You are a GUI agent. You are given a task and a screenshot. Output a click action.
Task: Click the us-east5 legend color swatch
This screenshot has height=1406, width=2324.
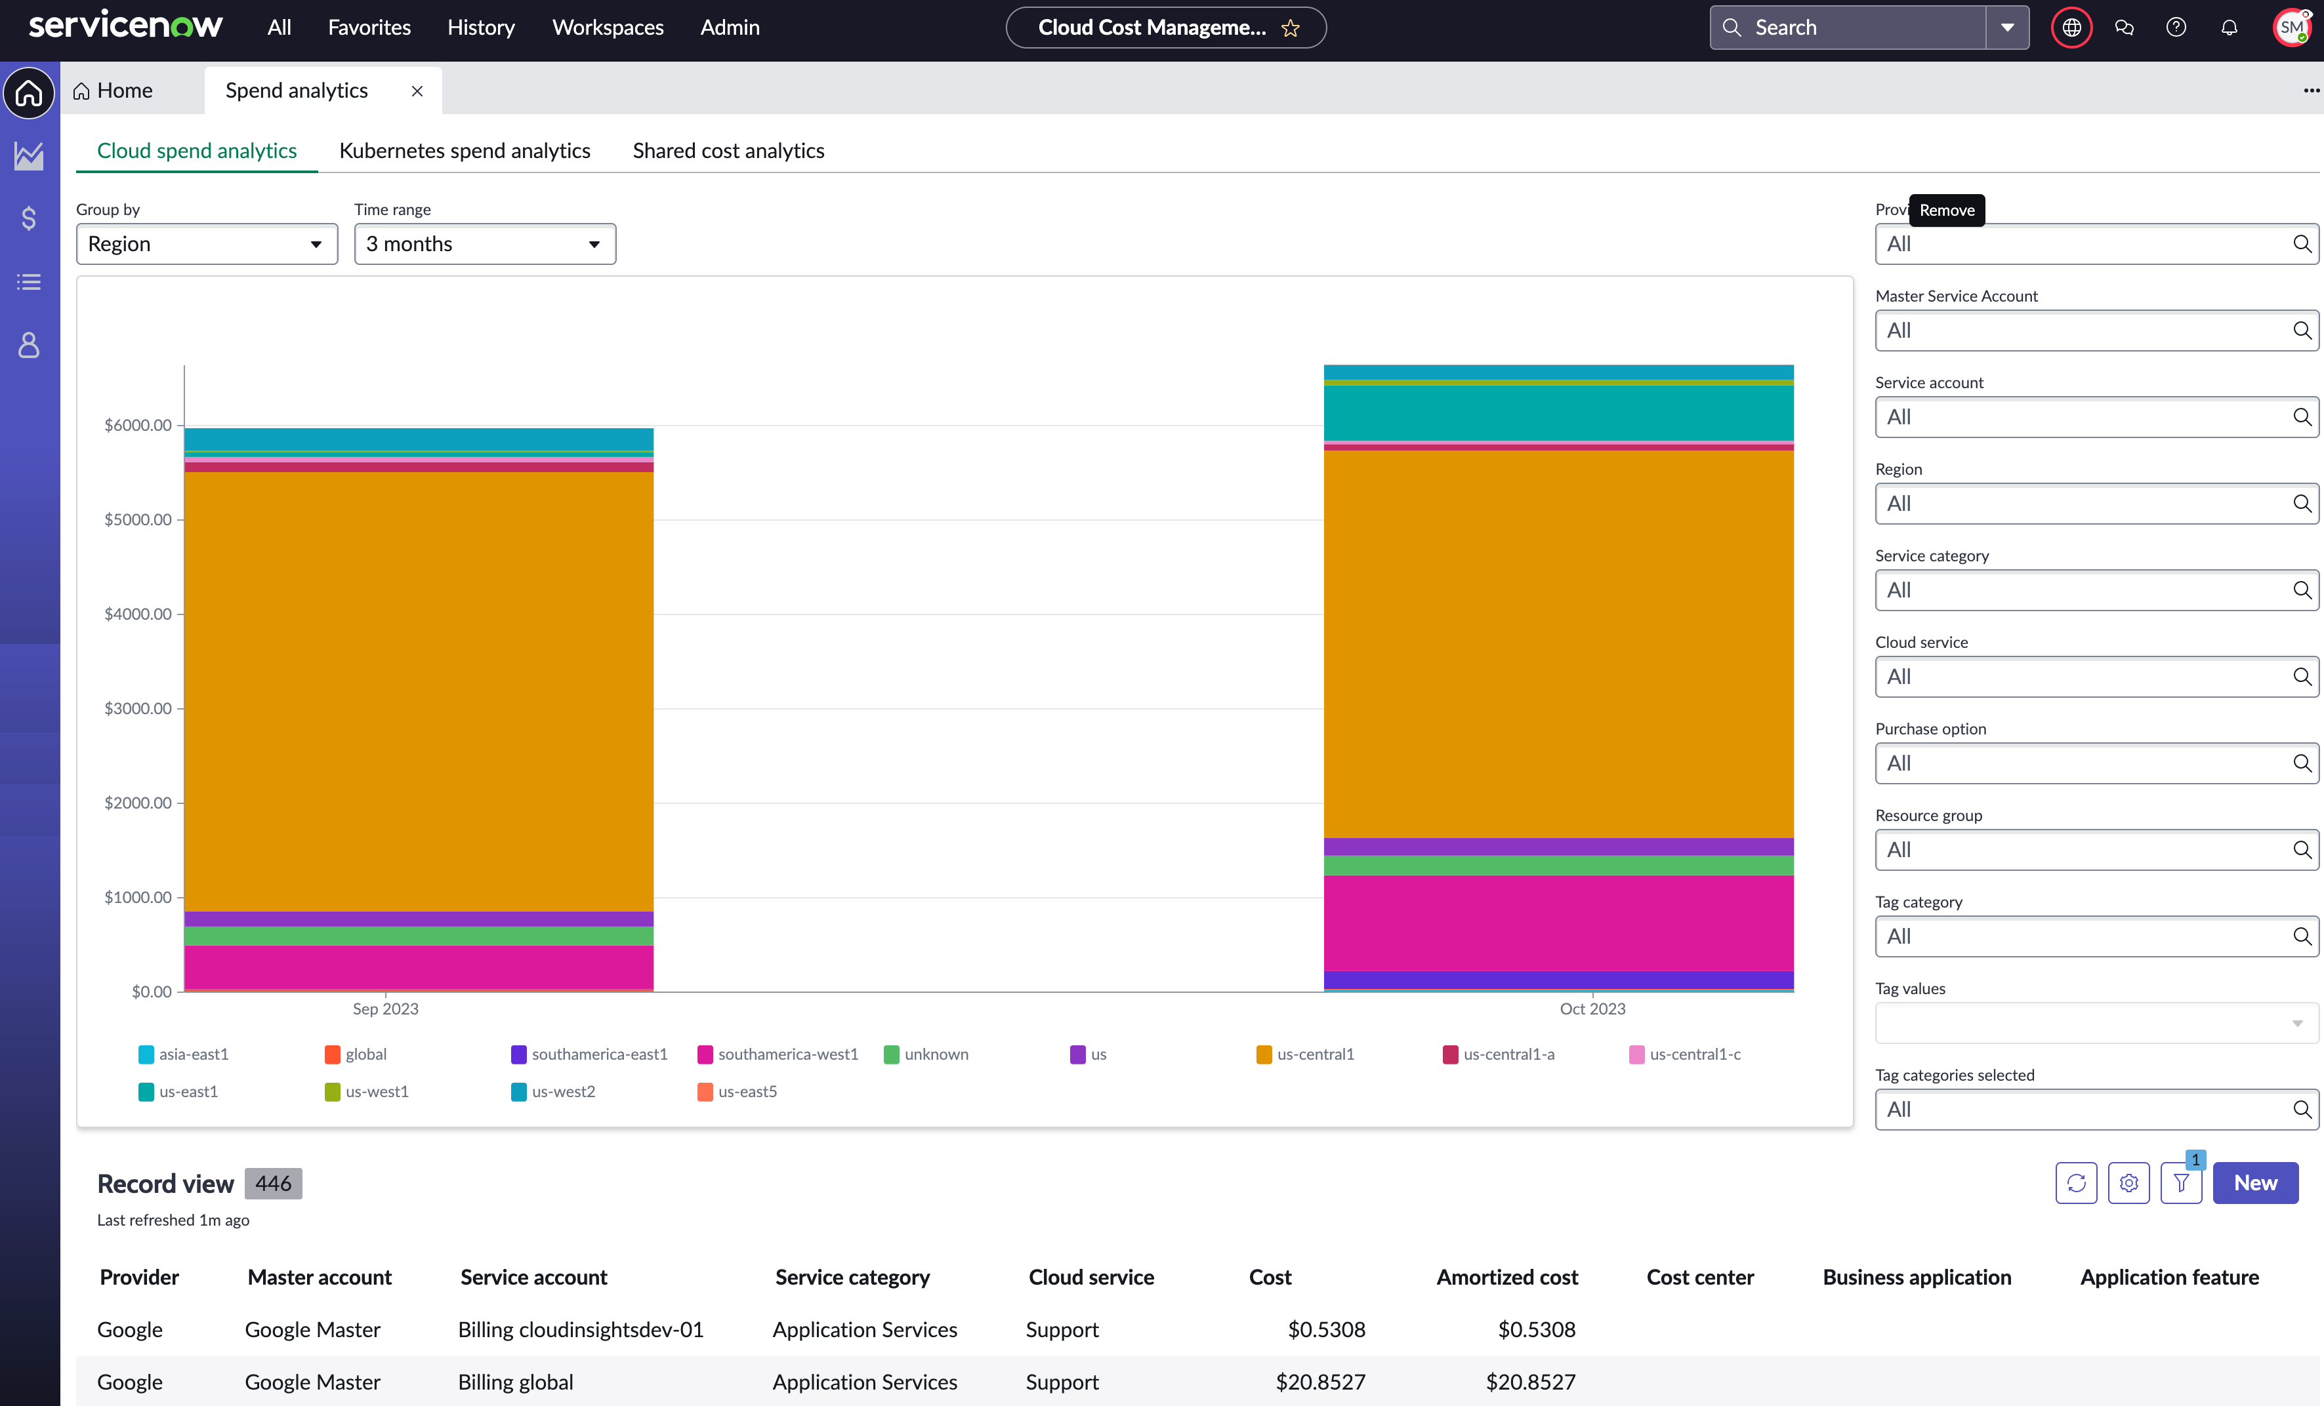tap(705, 1092)
